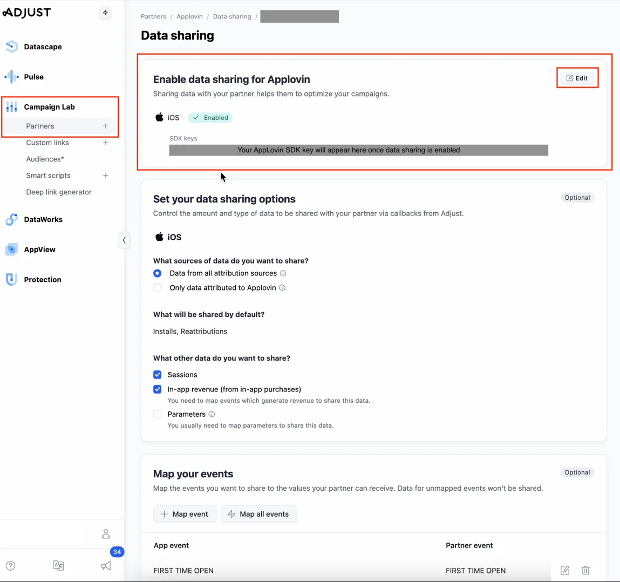
Task: Edit the FIRST TIME OPEN event mapping
Action: pos(564,570)
